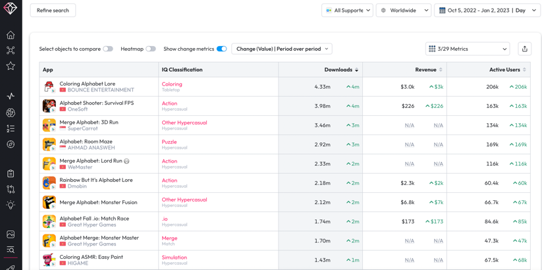Open publisher OneSoft link
This screenshot has width=542, height=270.
(x=78, y=109)
